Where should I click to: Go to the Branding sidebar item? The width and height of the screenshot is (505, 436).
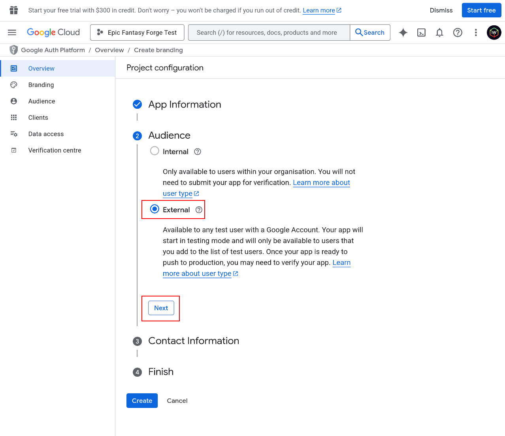tap(40, 85)
